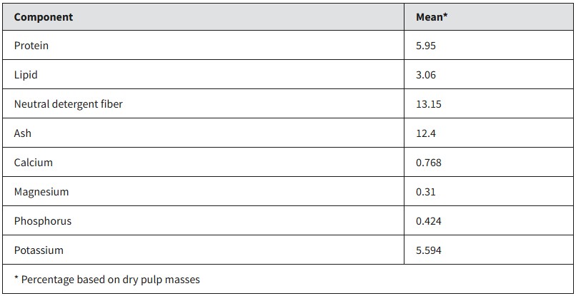Click the Calcium component cell
The image size is (576, 296).
[34, 163]
